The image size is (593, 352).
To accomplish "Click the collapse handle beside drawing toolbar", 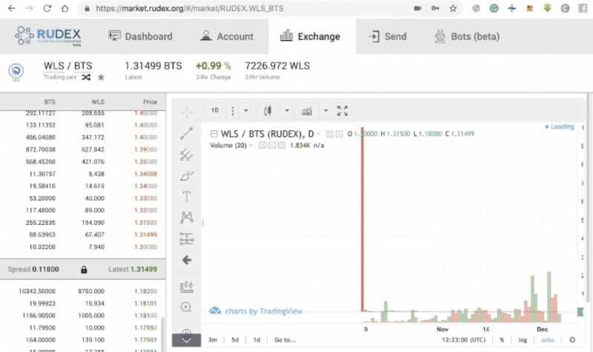I will 202,223.
